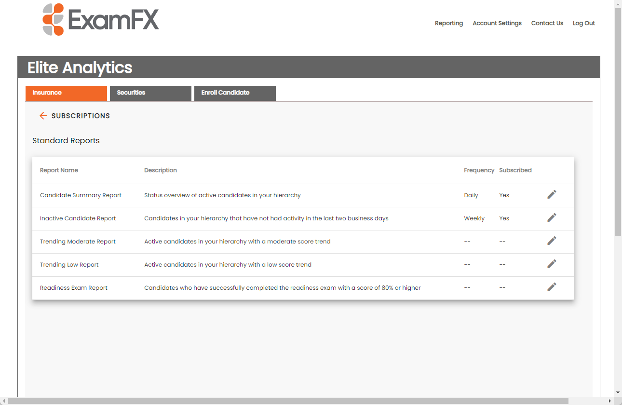
Task: Edit the Candidate Summary Report subscription
Action: coord(552,194)
